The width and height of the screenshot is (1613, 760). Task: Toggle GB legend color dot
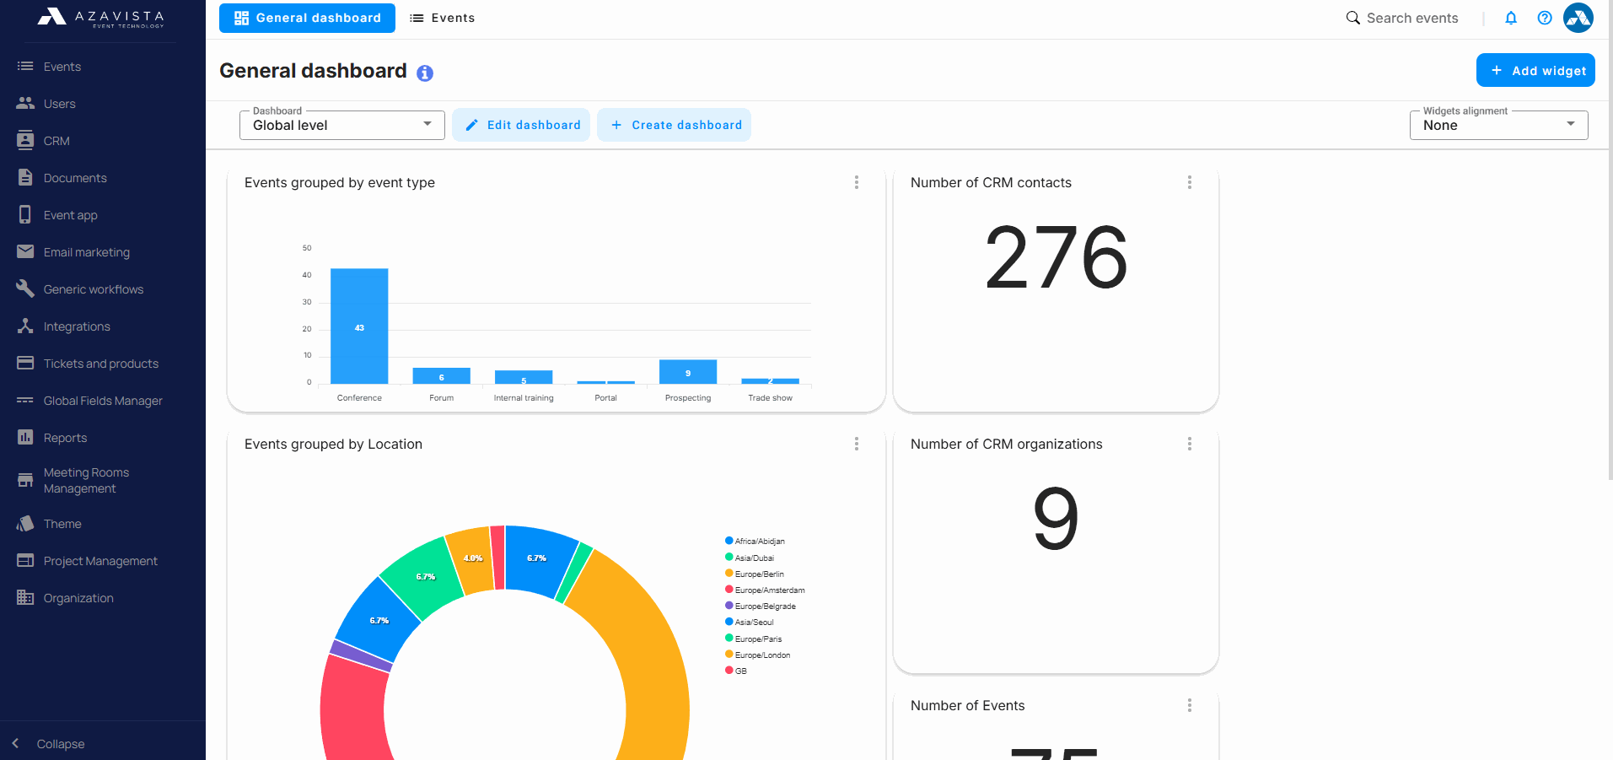coord(729,671)
